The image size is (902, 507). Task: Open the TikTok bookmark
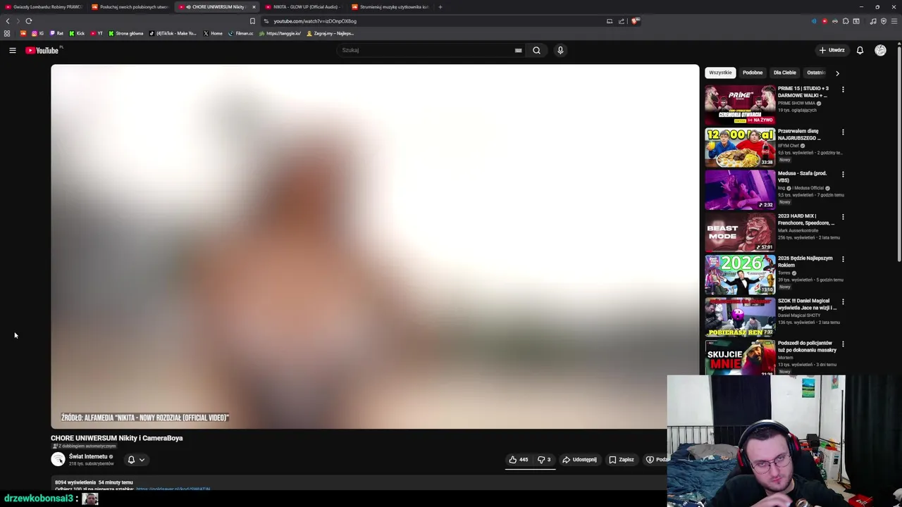[x=173, y=33]
